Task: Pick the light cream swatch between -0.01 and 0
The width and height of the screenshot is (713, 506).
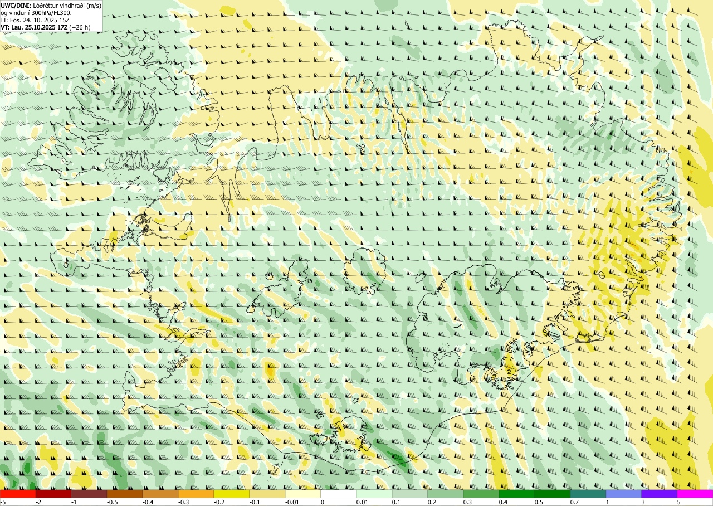Action: [303, 494]
